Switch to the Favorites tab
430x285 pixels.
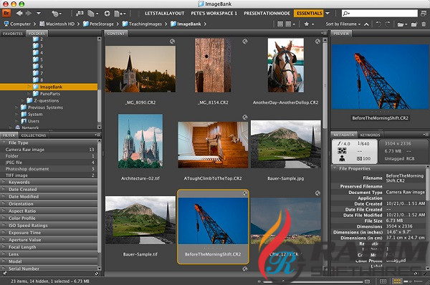click(13, 34)
